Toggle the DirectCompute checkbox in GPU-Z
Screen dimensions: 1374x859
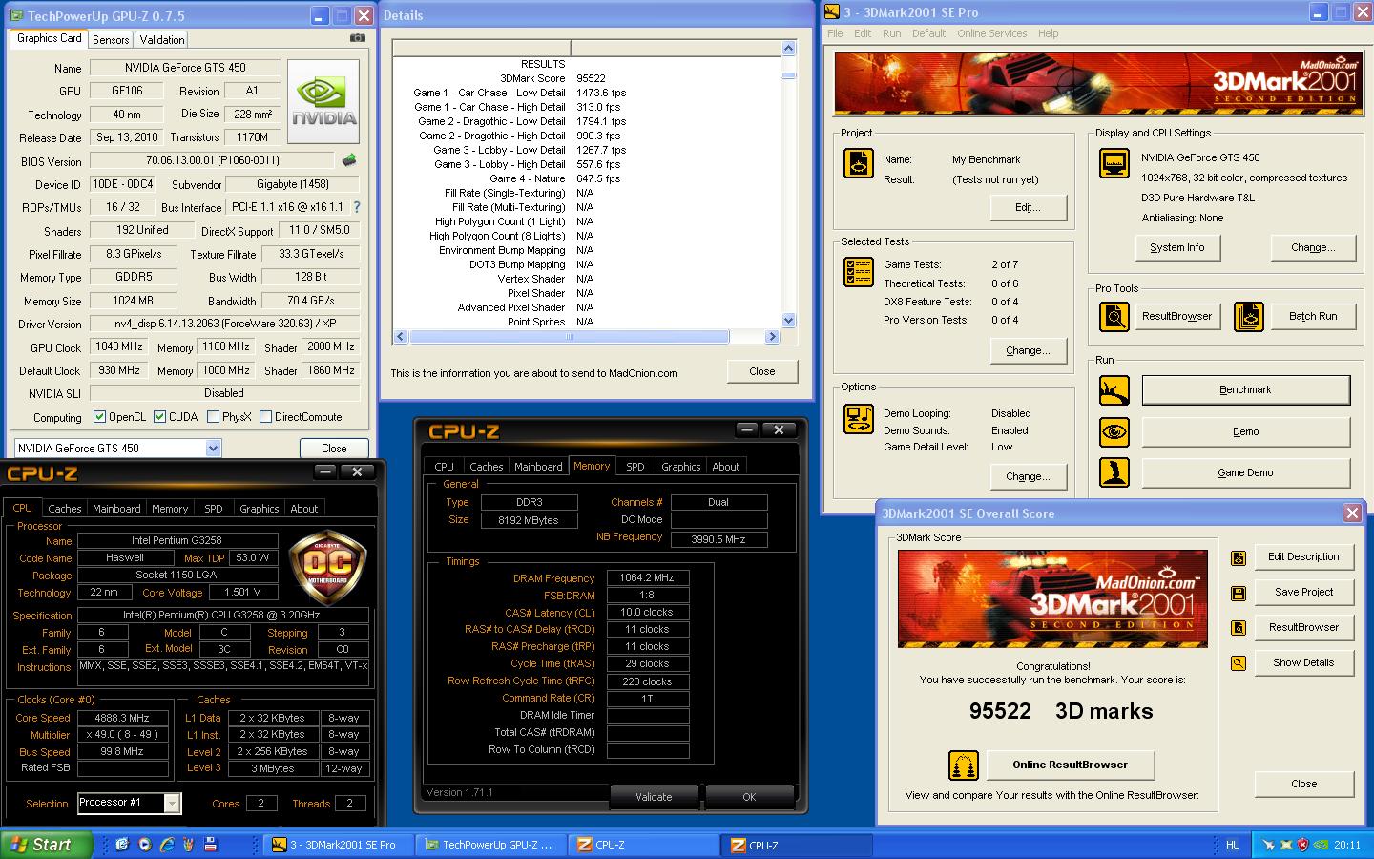click(x=266, y=417)
